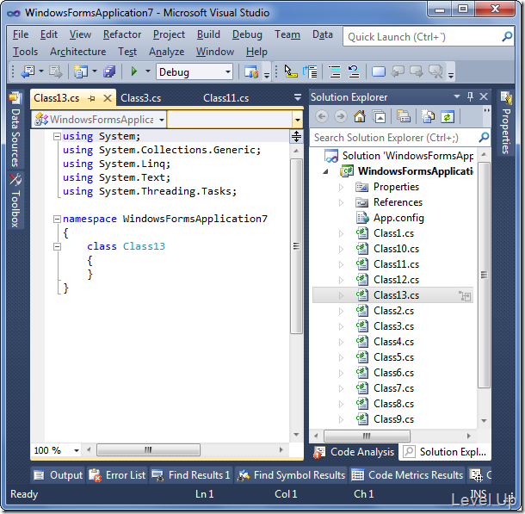The height and width of the screenshot is (514, 525).
Task: Click the Solution Explorer horizontal scrollbar thumb
Action: (367, 436)
